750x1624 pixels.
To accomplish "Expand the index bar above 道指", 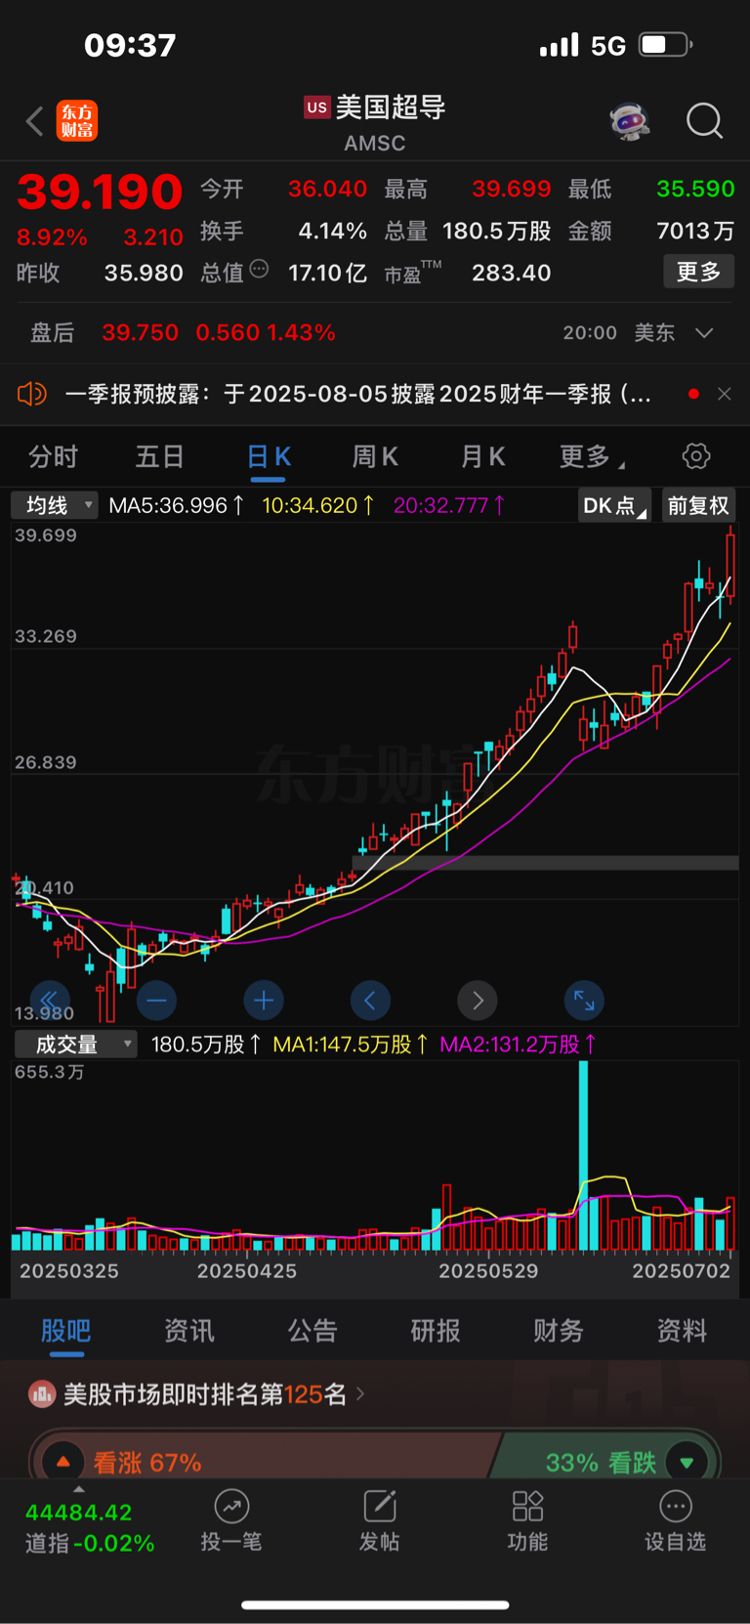I will coord(79,1489).
